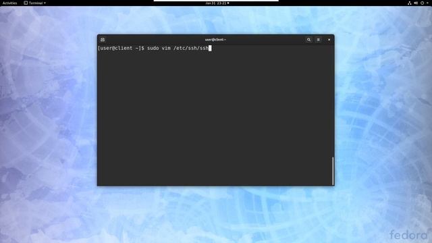Open the terminal hamburger menu
432x243 pixels.
tap(318, 40)
